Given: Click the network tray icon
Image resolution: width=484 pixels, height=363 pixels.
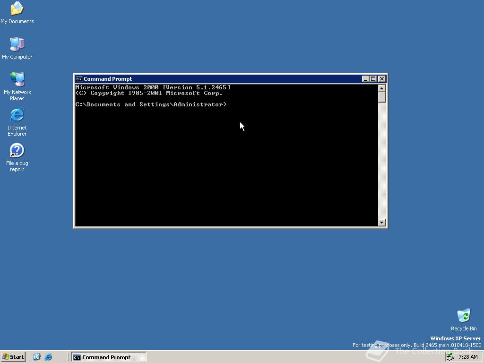Looking at the screenshot, I should (450, 357).
